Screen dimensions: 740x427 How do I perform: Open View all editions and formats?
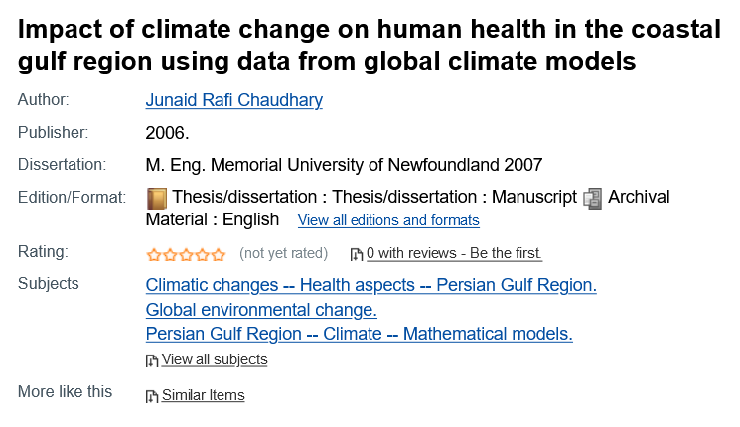tap(388, 220)
